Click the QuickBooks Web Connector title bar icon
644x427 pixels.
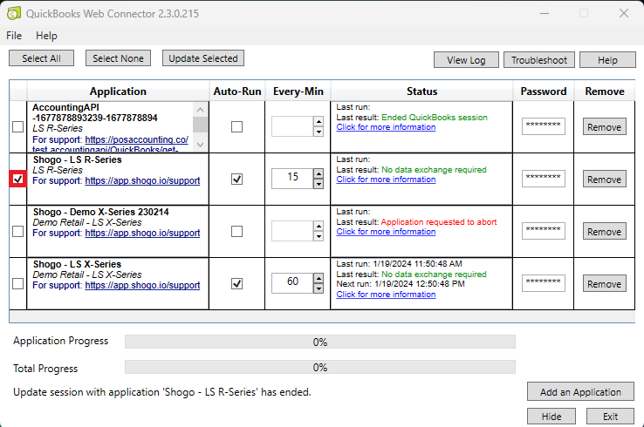(14, 13)
